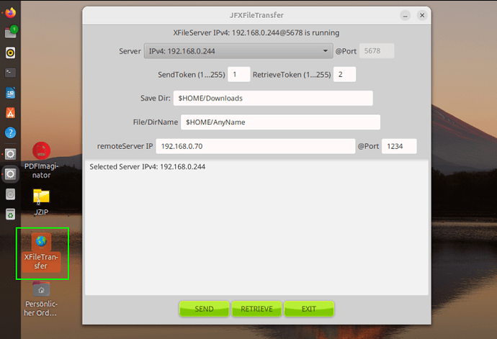Click the remote port field showing 1234
Screen dimensions: 497x339
point(399,146)
